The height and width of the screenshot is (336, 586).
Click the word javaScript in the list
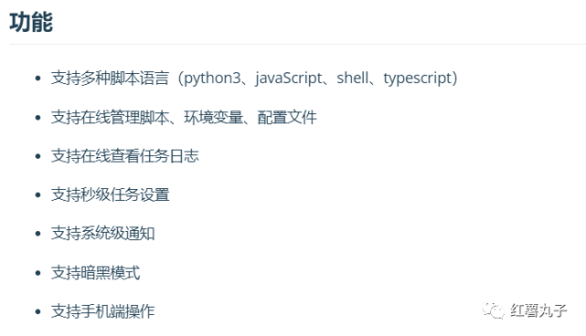coord(289,79)
